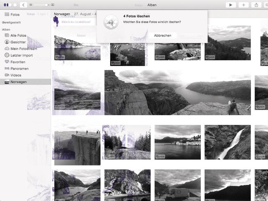Click small thumbnail size icon left of slider
The image size is (268, 201).
(x=31, y=5)
